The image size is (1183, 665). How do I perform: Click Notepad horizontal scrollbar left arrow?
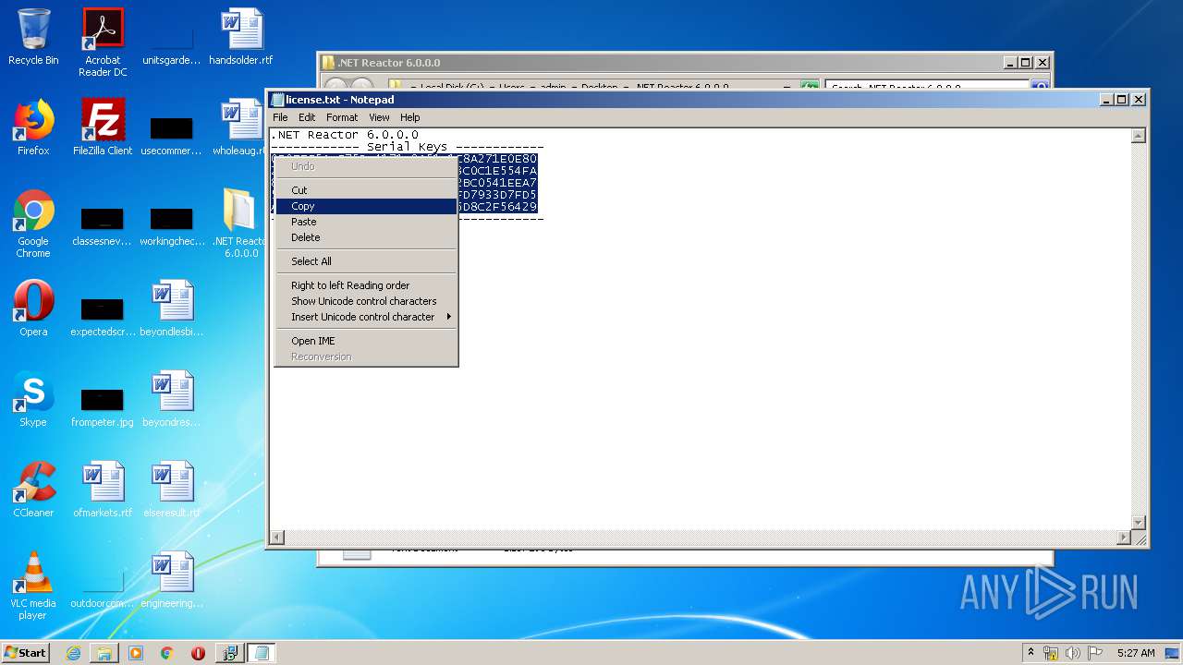pos(276,538)
